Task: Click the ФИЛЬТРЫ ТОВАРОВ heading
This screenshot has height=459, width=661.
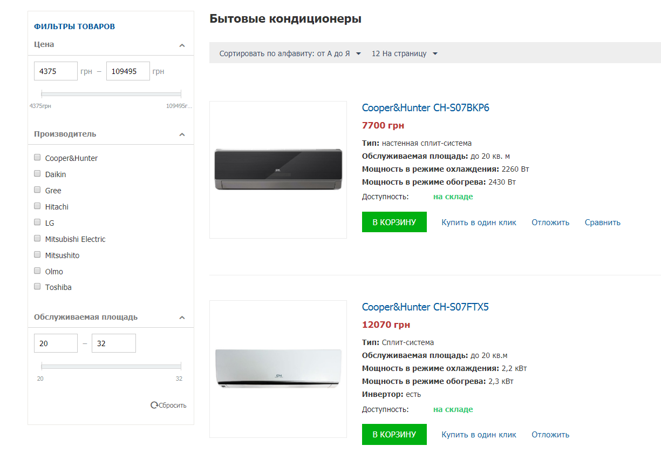Action: click(74, 26)
